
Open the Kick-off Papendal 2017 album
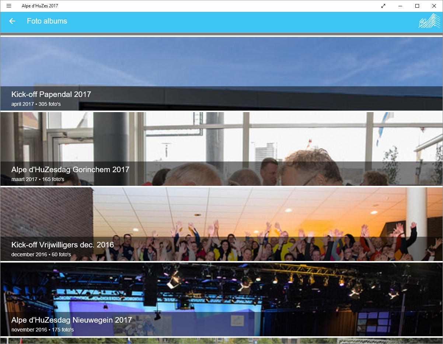pos(221,74)
